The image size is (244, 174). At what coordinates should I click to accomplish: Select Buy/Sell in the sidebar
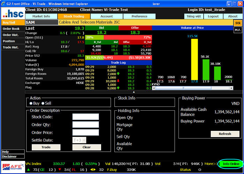coord(13,23)
